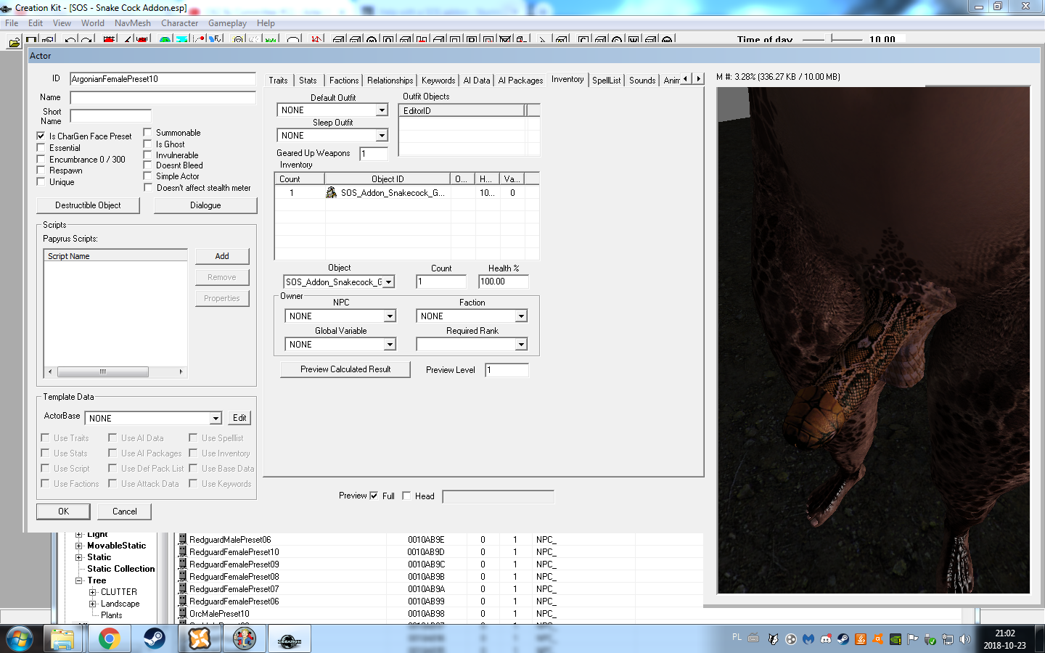
Task: Open the NavMesh menu
Action: tap(133, 23)
